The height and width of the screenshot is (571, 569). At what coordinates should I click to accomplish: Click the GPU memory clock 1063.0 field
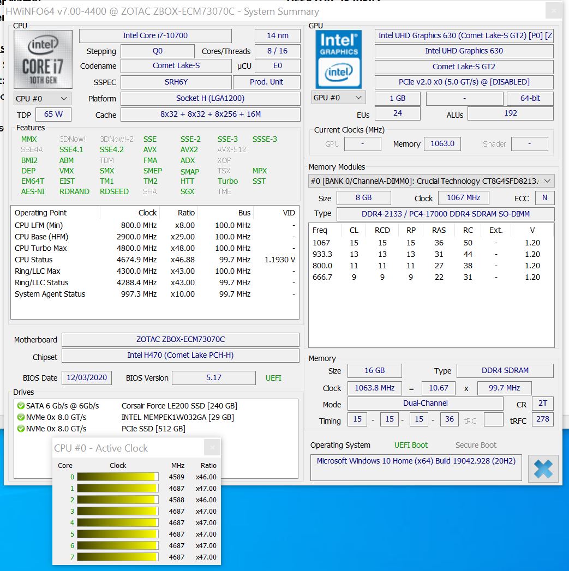pos(442,143)
